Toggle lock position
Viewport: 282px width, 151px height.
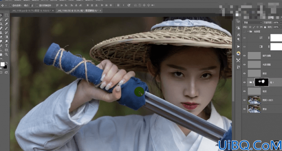point(258,27)
